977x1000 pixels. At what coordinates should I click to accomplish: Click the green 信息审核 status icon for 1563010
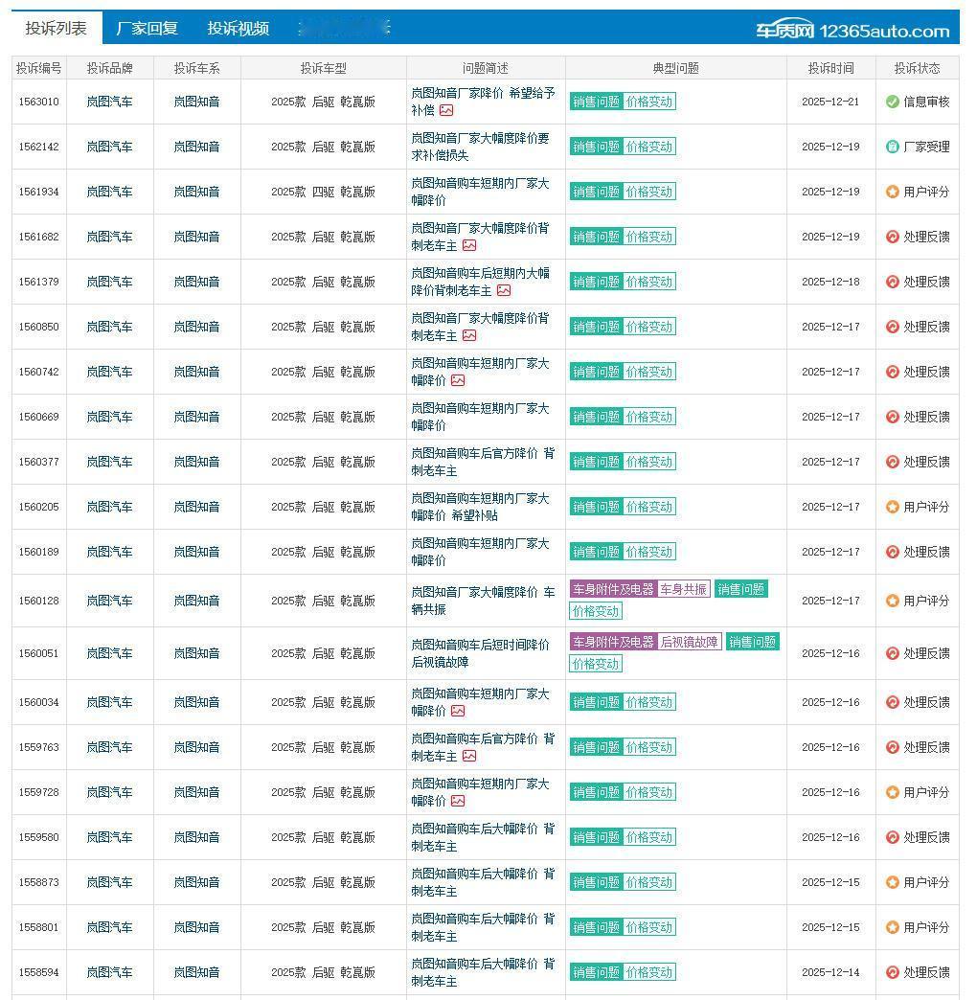point(892,102)
